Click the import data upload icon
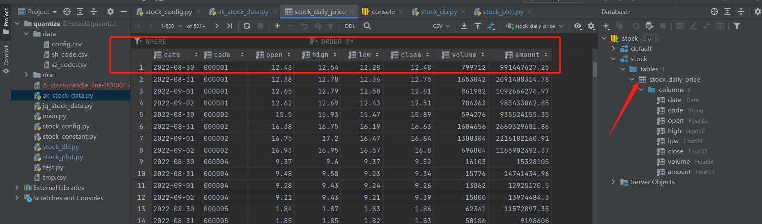762x224 pixels. point(477,26)
